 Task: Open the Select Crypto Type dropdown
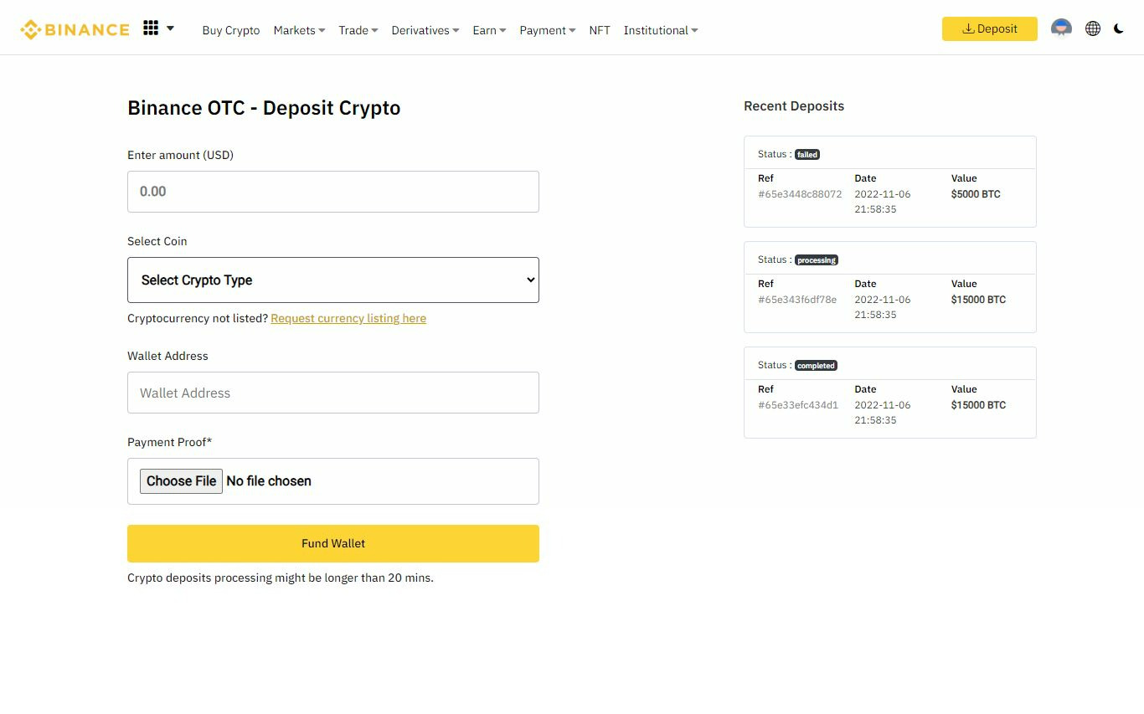click(333, 280)
